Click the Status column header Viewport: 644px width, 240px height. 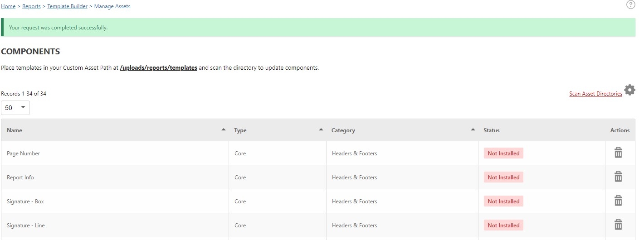(x=491, y=130)
